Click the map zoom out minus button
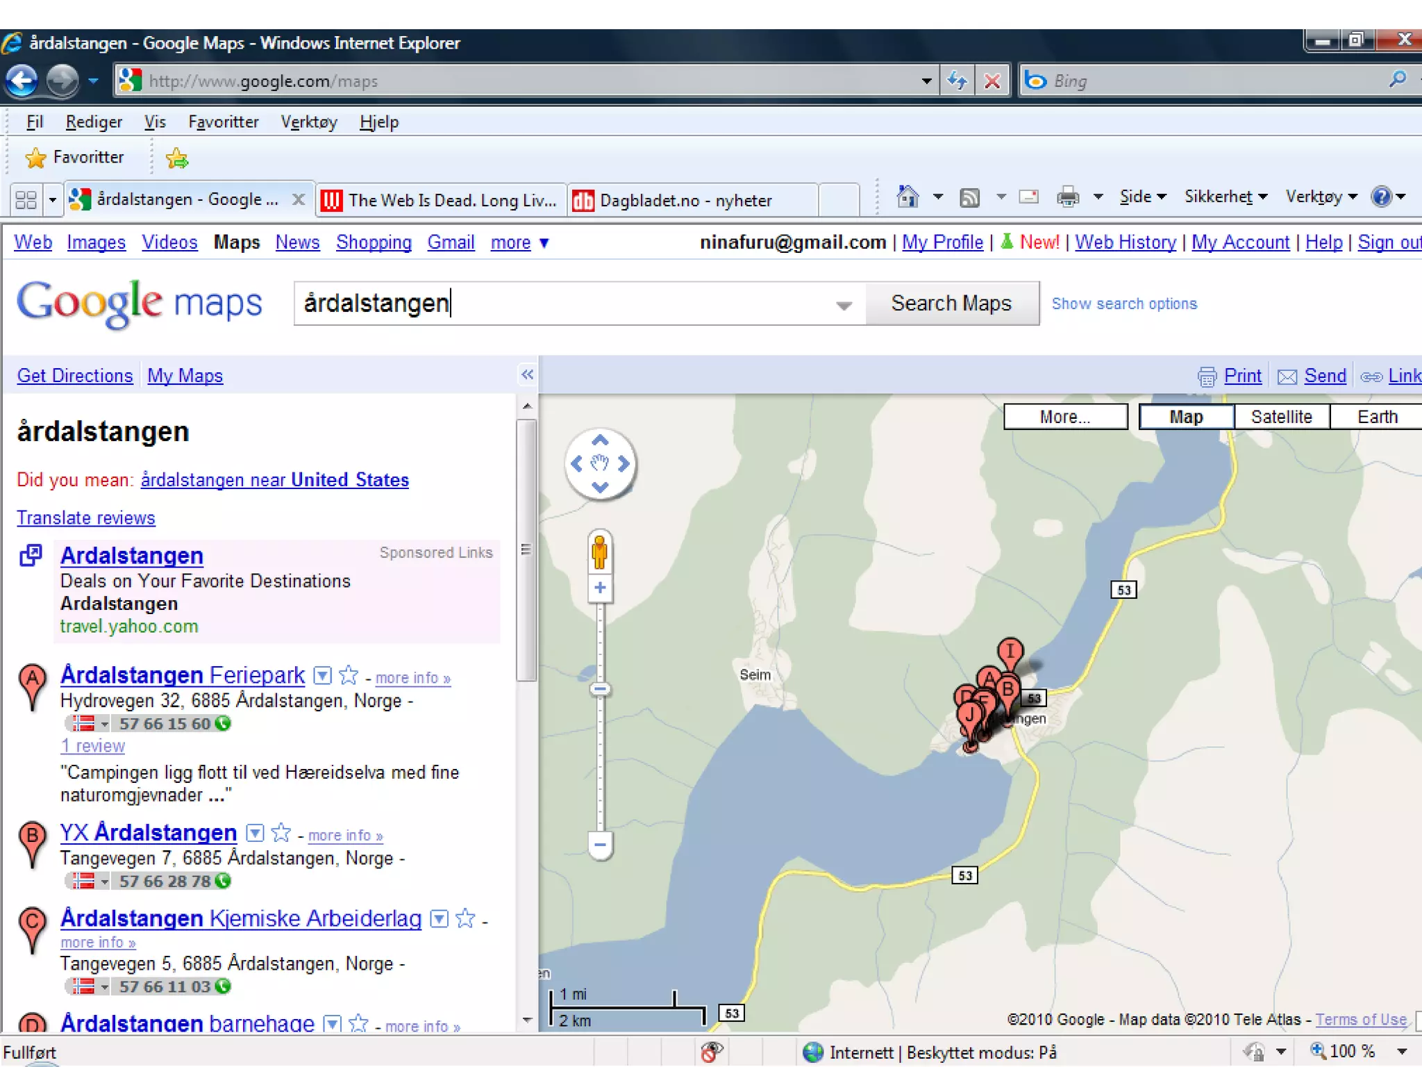The image size is (1422, 1067). coord(600,845)
